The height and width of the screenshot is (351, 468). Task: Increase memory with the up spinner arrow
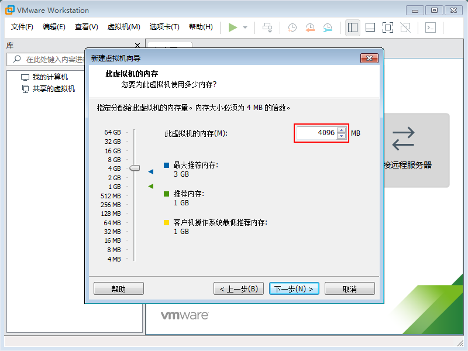point(342,130)
